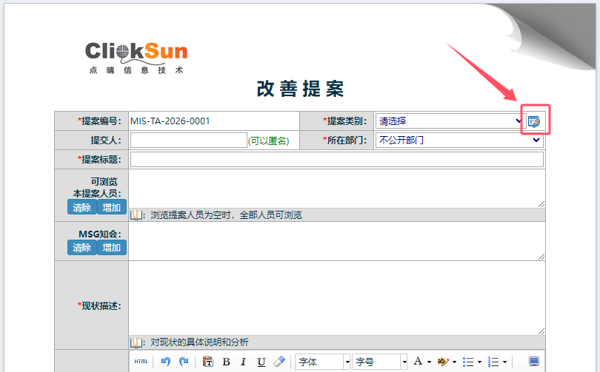Click the fullscreen monitor icon in toolbar
The image size is (600, 372).
click(534, 362)
